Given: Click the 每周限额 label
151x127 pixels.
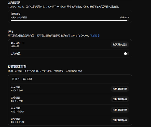Looking at the screenshot, I should click(16, 14).
